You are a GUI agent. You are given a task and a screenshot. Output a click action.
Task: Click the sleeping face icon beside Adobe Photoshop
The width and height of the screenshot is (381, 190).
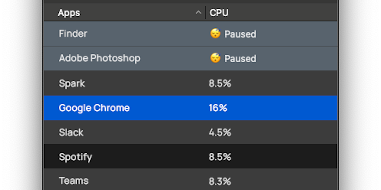pos(215,58)
